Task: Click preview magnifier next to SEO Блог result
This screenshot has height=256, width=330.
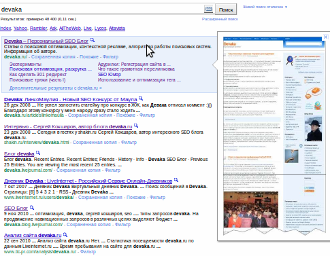Action: [32, 207]
